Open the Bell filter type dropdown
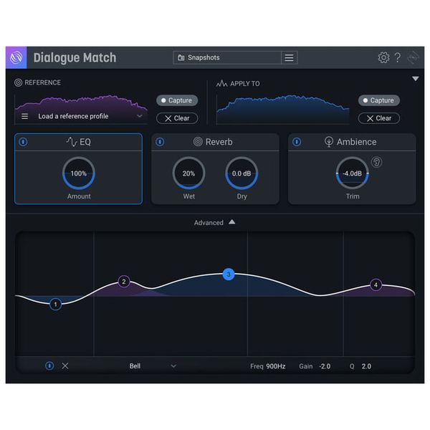Image resolution: width=430 pixels, height=430 pixels. coord(153,366)
